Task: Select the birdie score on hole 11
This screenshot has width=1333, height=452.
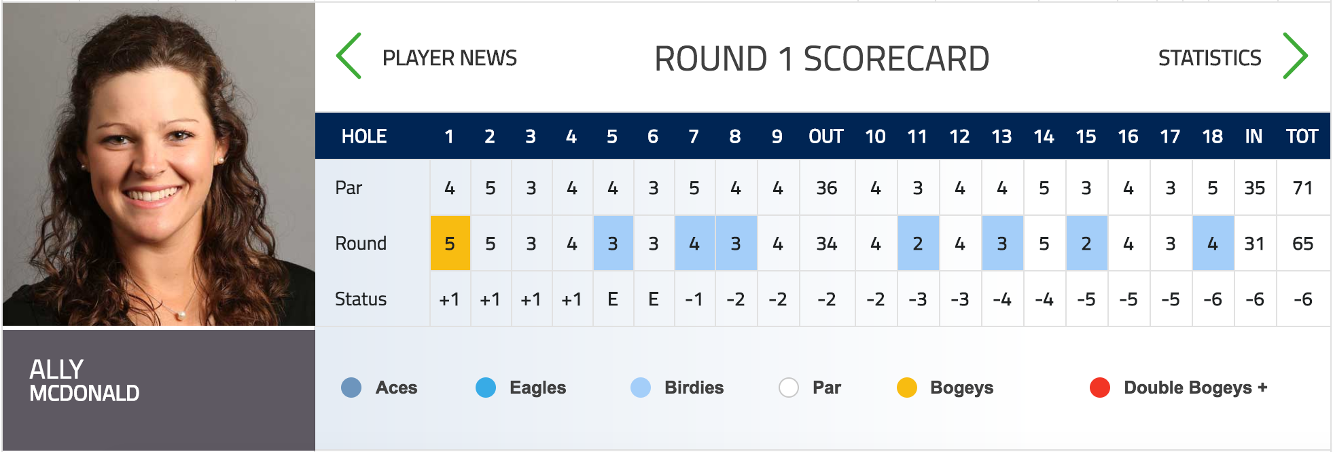Action: pyautogui.click(x=918, y=243)
